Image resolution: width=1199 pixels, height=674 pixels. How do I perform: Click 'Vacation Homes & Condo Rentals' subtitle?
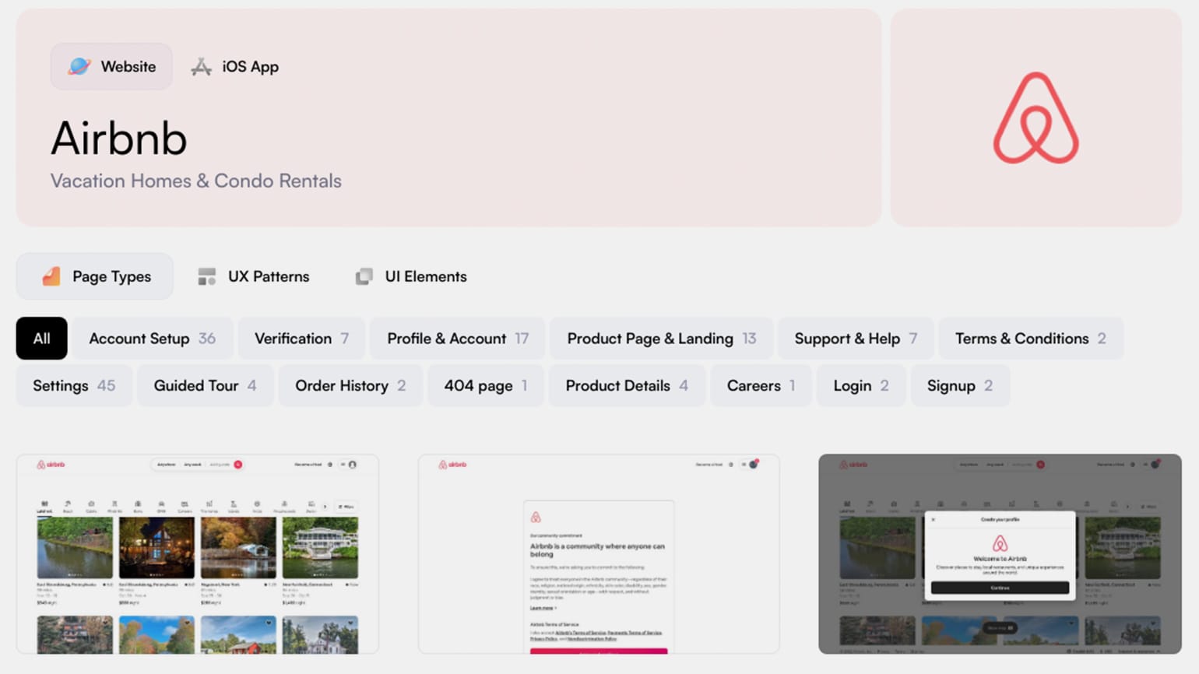pos(196,181)
